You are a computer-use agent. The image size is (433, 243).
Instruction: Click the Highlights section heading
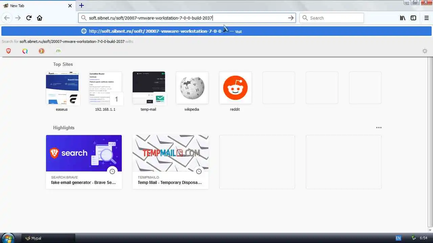(64, 128)
